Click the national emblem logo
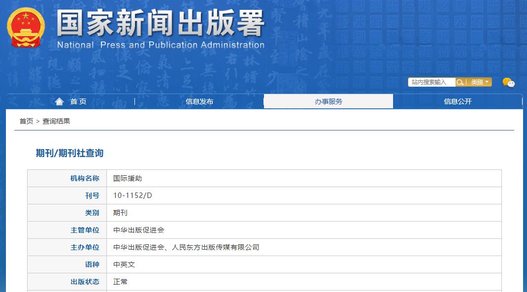527x292 pixels. pos(26,28)
